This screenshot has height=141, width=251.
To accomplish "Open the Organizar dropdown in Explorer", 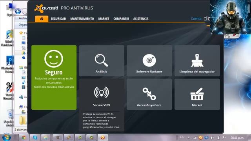I will tap(23, 25).
